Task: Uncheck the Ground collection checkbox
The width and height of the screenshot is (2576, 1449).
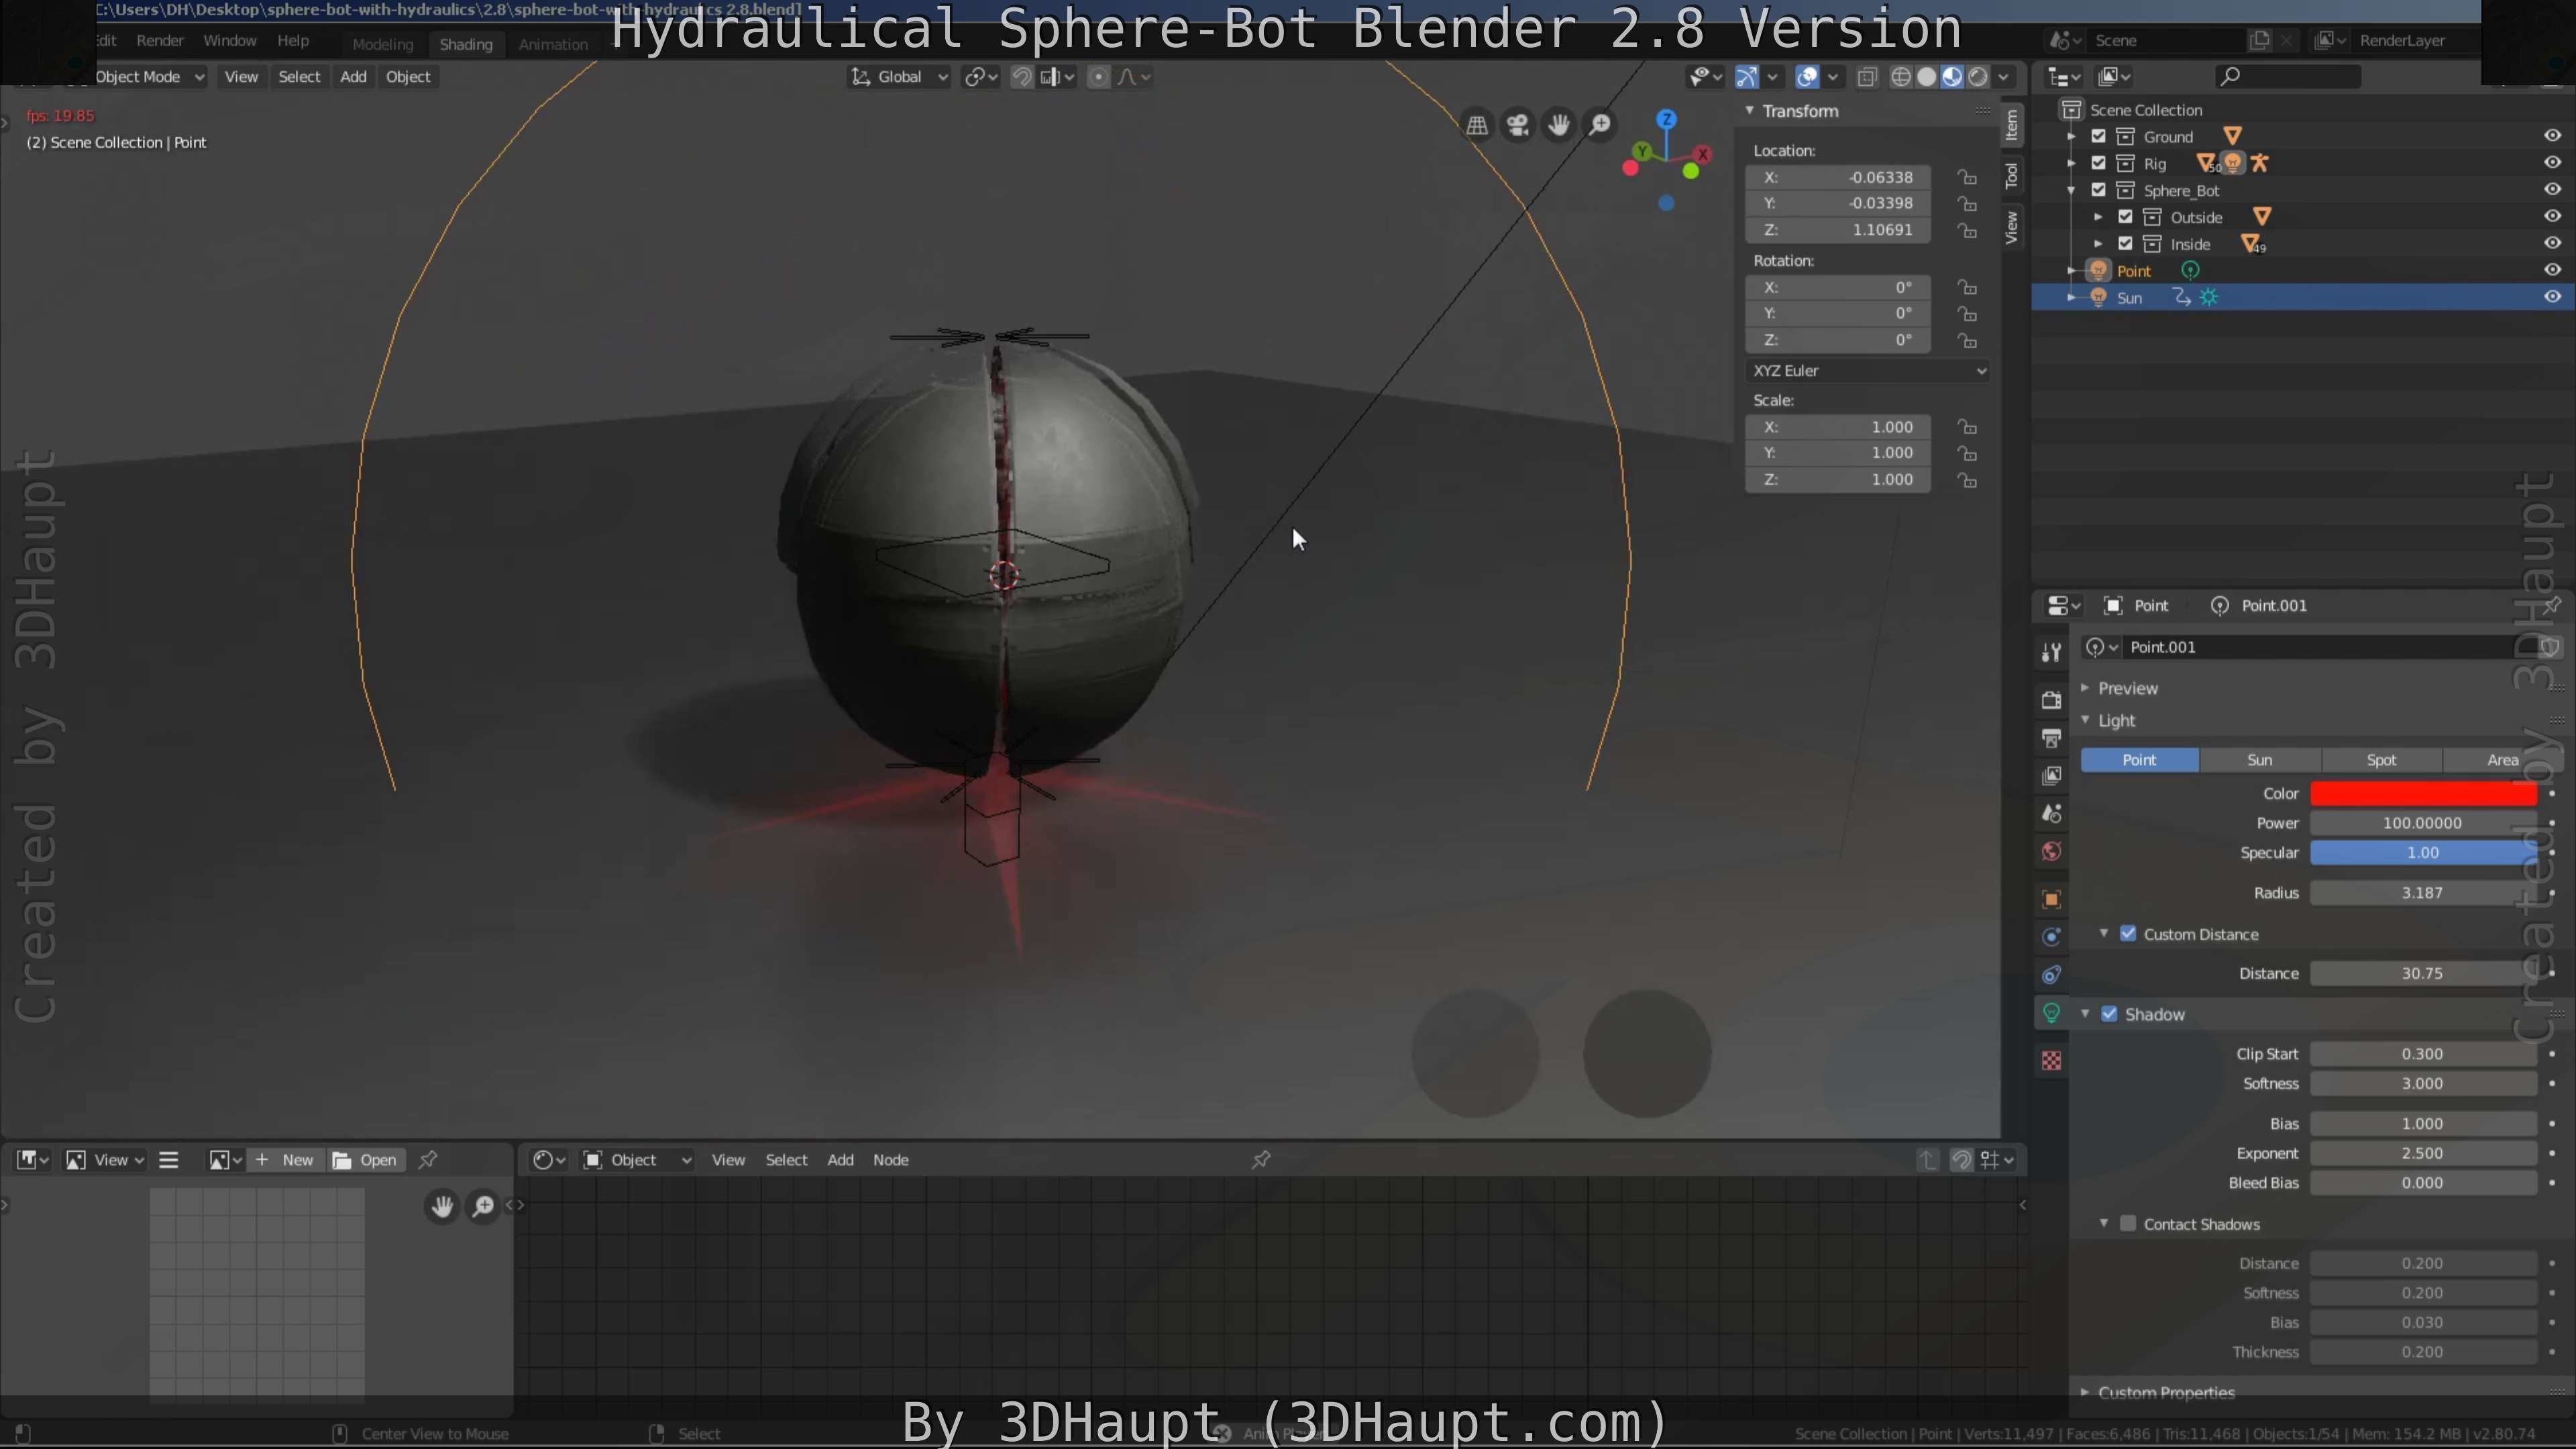Action: 2099,136
